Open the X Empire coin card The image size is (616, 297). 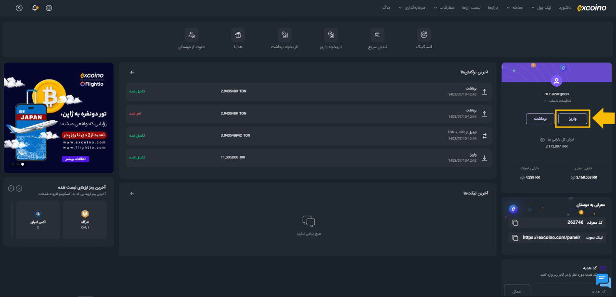tap(38, 220)
